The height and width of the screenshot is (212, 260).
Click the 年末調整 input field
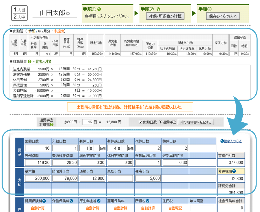pyautogui.click(x=203, y=208)
